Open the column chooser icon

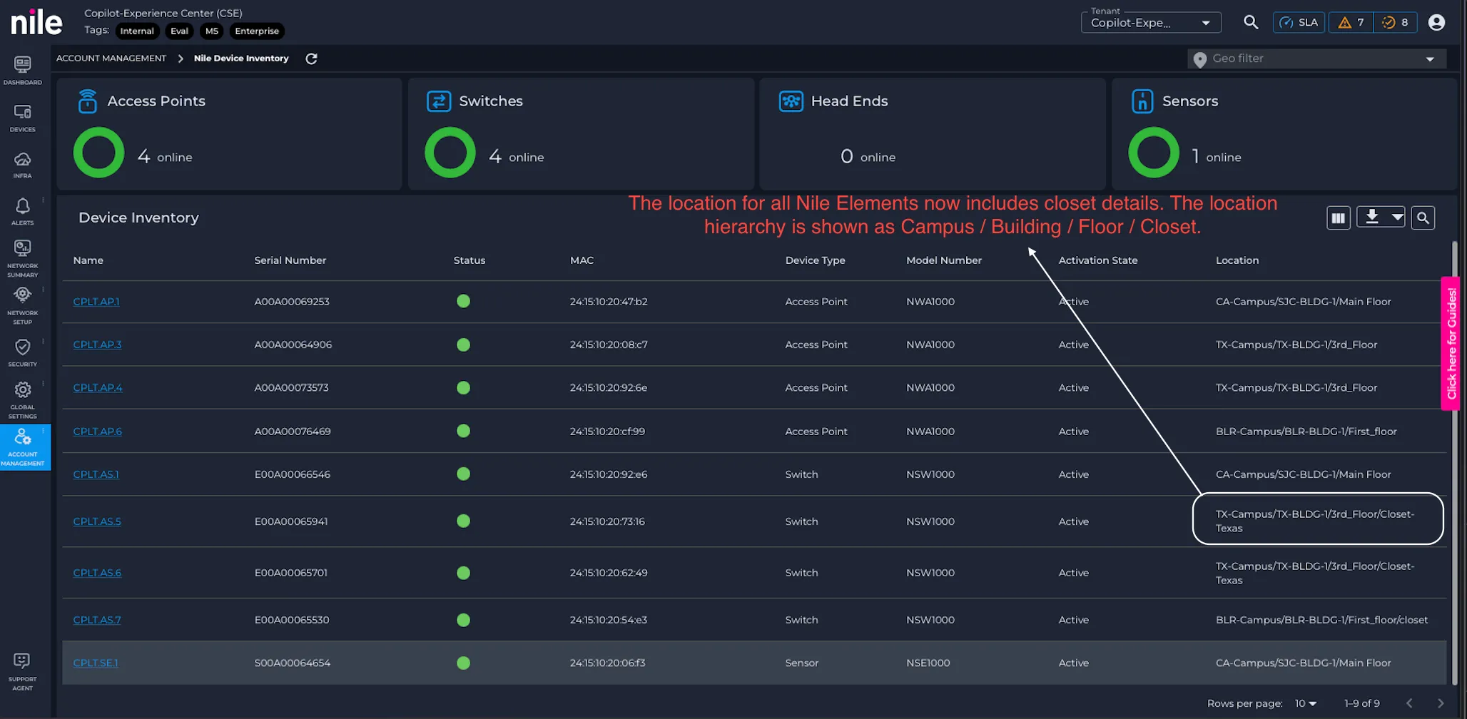click(1338, 218)
